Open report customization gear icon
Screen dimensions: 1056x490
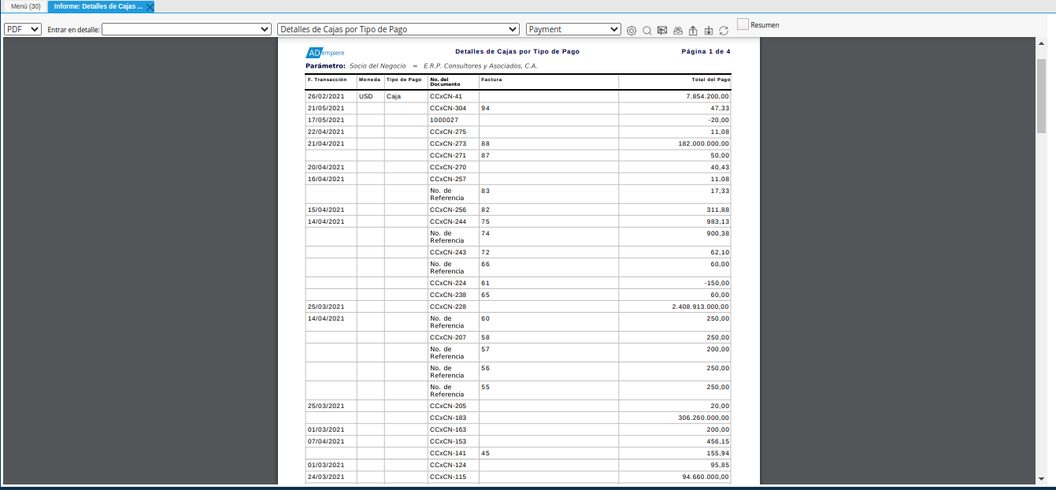click(632, 31)
